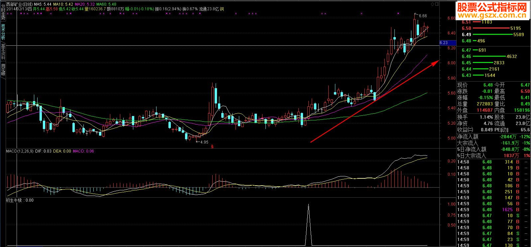
Task: Click the 初生牛犊 indicator title
Action: [x=14, y=200]
